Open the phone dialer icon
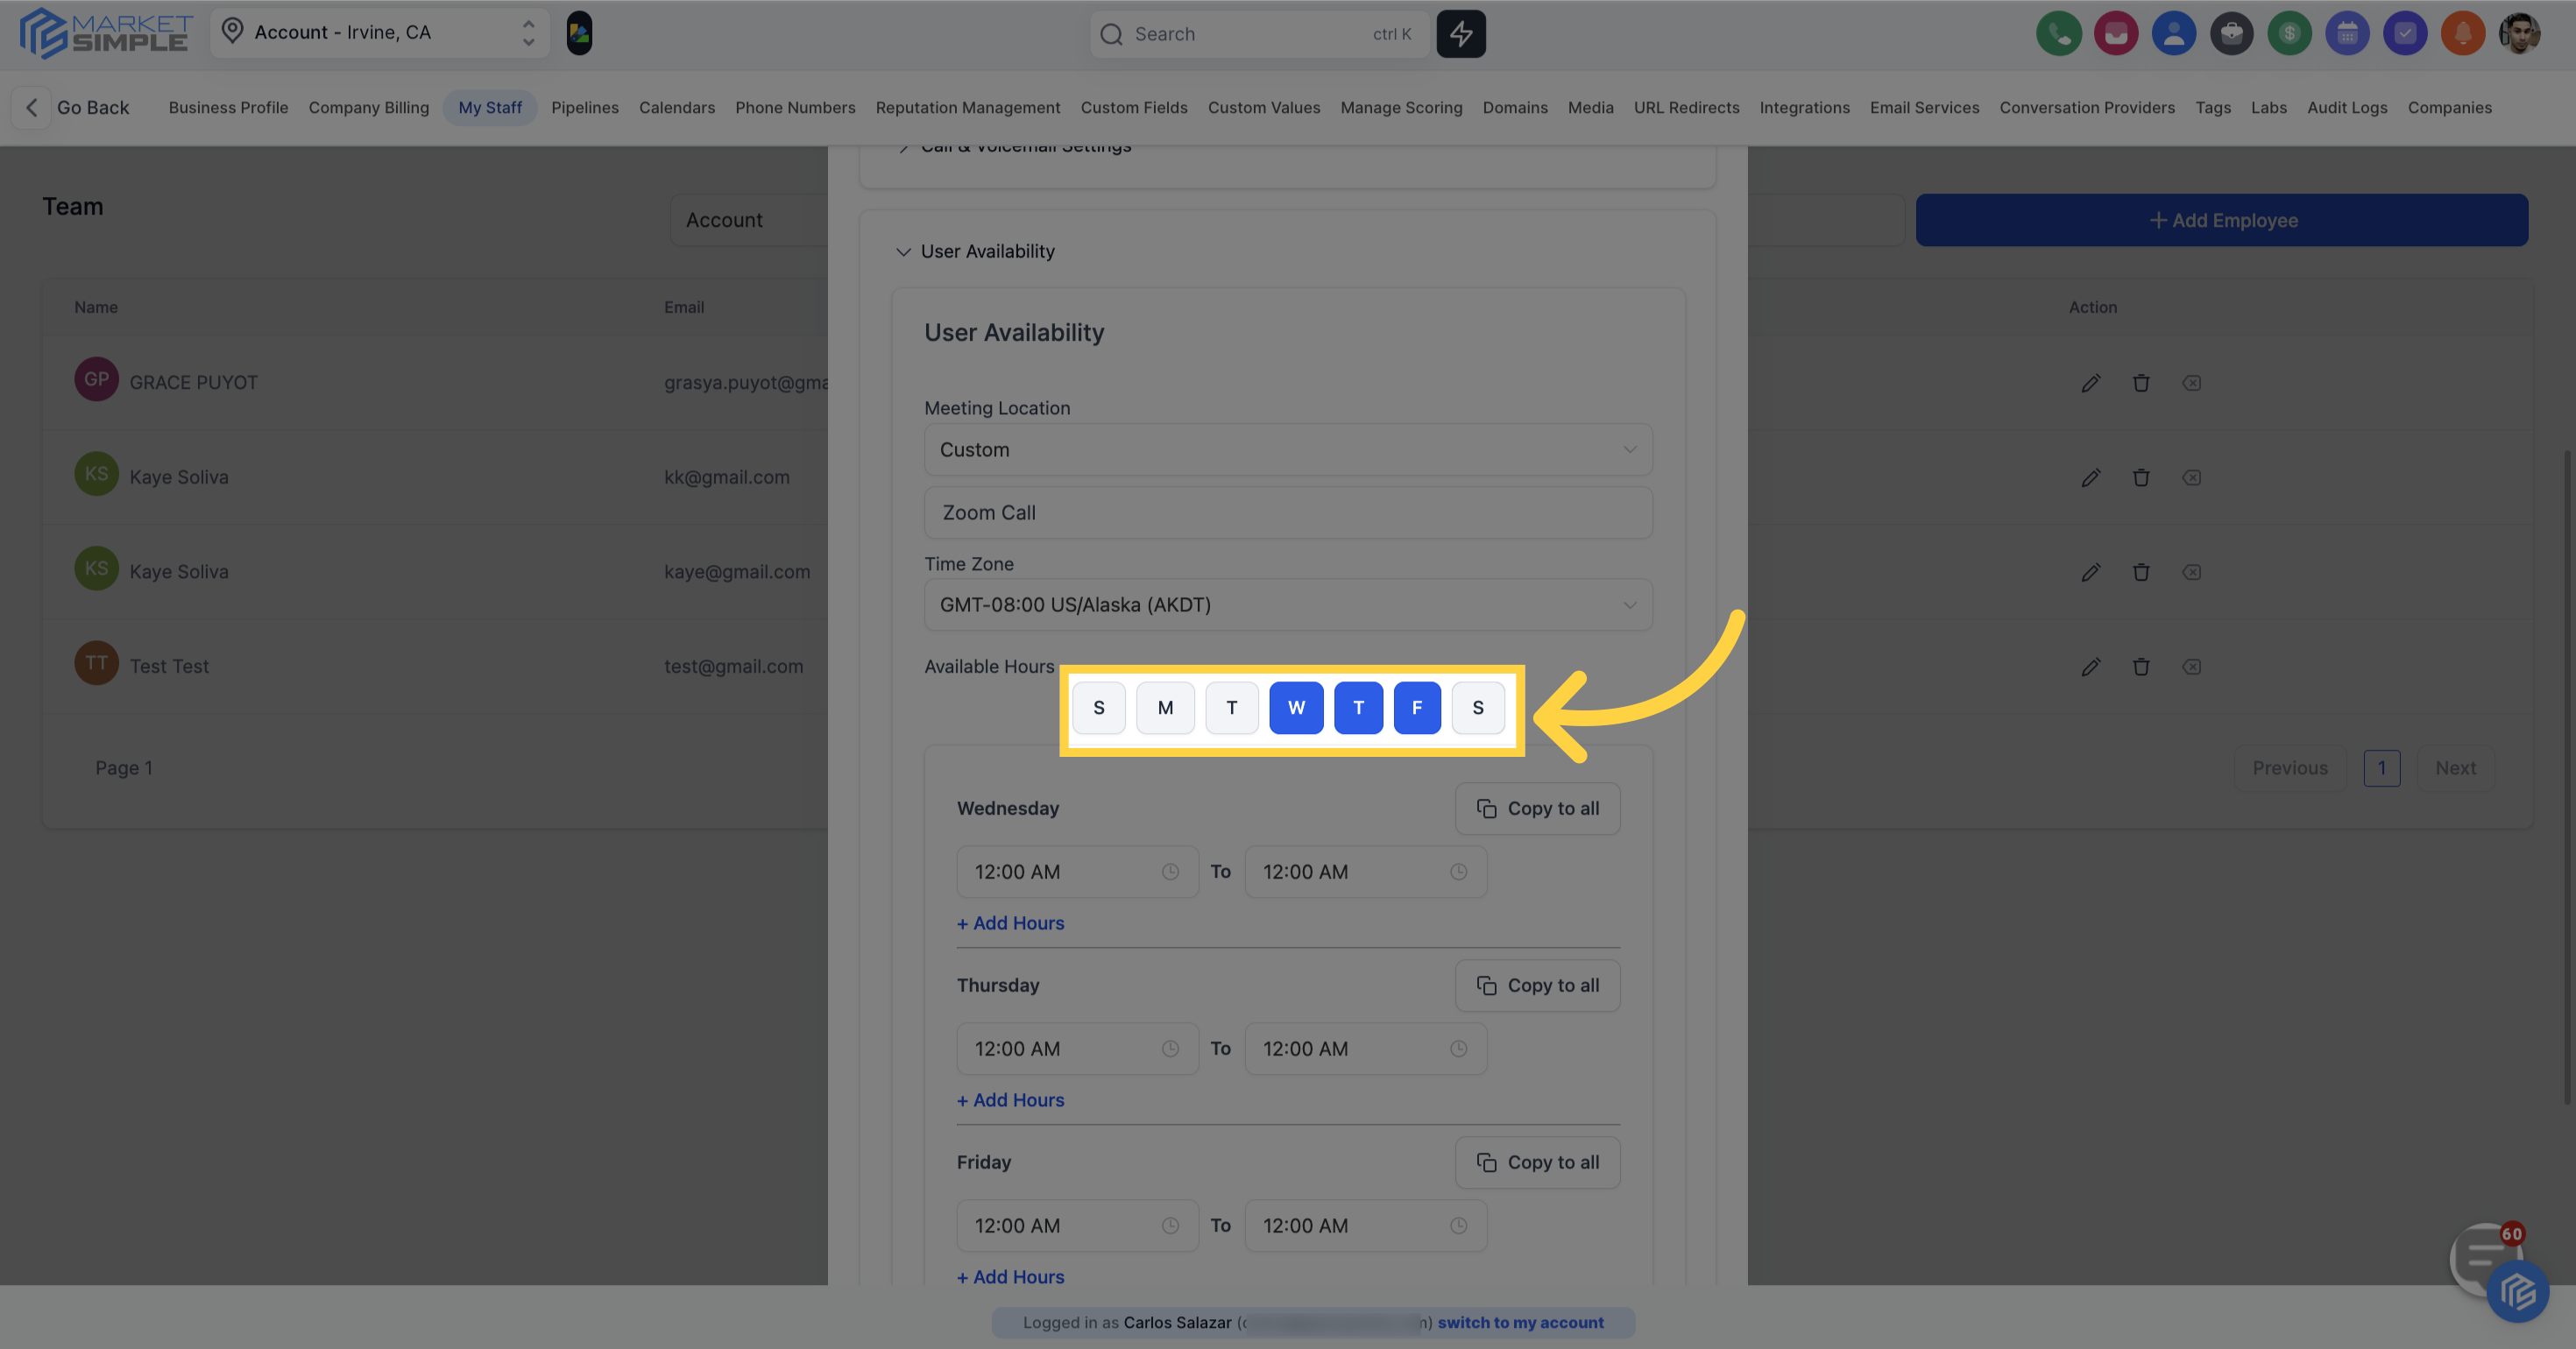 [x=2059, y=33]
